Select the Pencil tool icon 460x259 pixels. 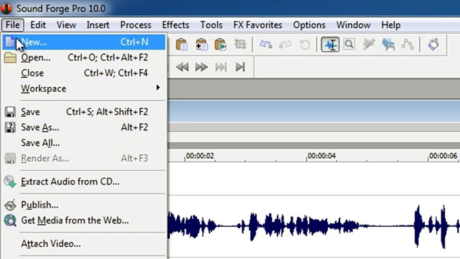369,45
